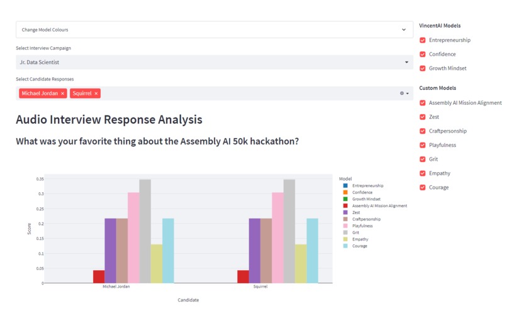Click the Custom Models heading

437,88
